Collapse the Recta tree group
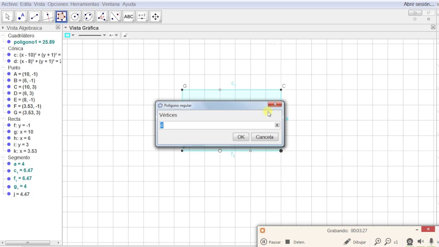This screenshot has width=439, height=247. click(3, 119)
